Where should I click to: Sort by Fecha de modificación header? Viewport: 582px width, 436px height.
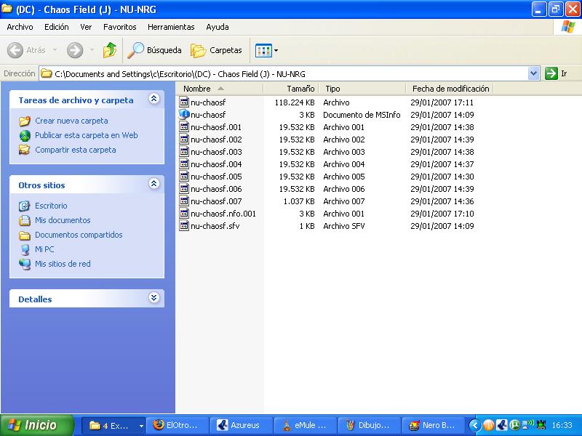[450, 89]
